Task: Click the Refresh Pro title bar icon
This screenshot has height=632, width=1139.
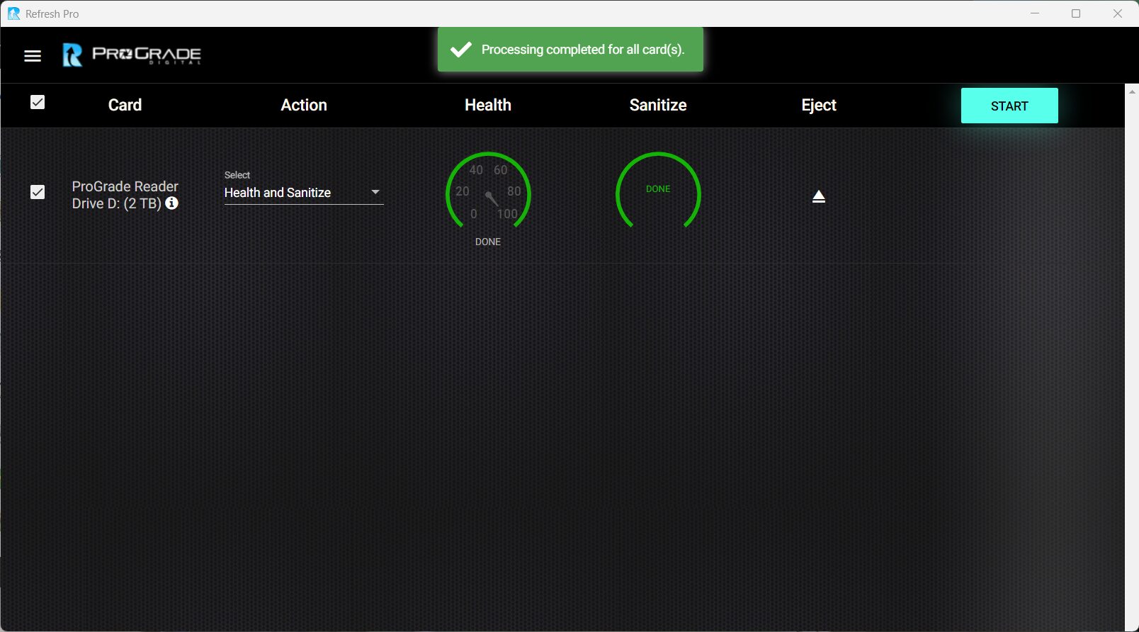Action: (13, 13)
